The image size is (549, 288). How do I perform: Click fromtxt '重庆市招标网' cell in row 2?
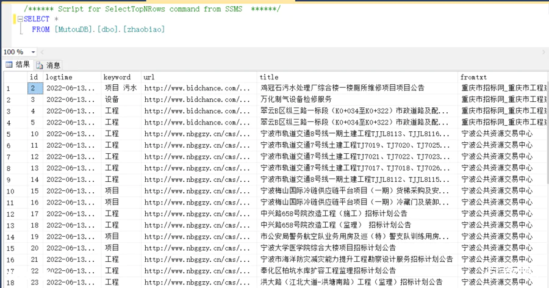coord(503,99)
